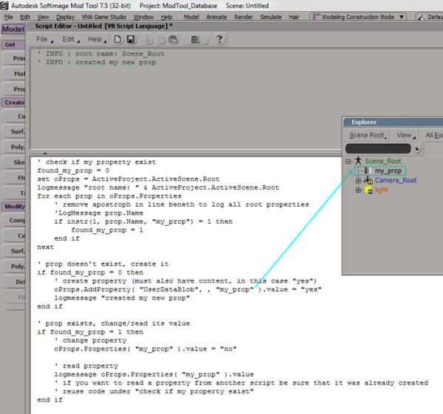Image resolution: width=443 pixels, height=414 pixels.
Task: Expand the light node in Explorer
Action: coord(358,190)
